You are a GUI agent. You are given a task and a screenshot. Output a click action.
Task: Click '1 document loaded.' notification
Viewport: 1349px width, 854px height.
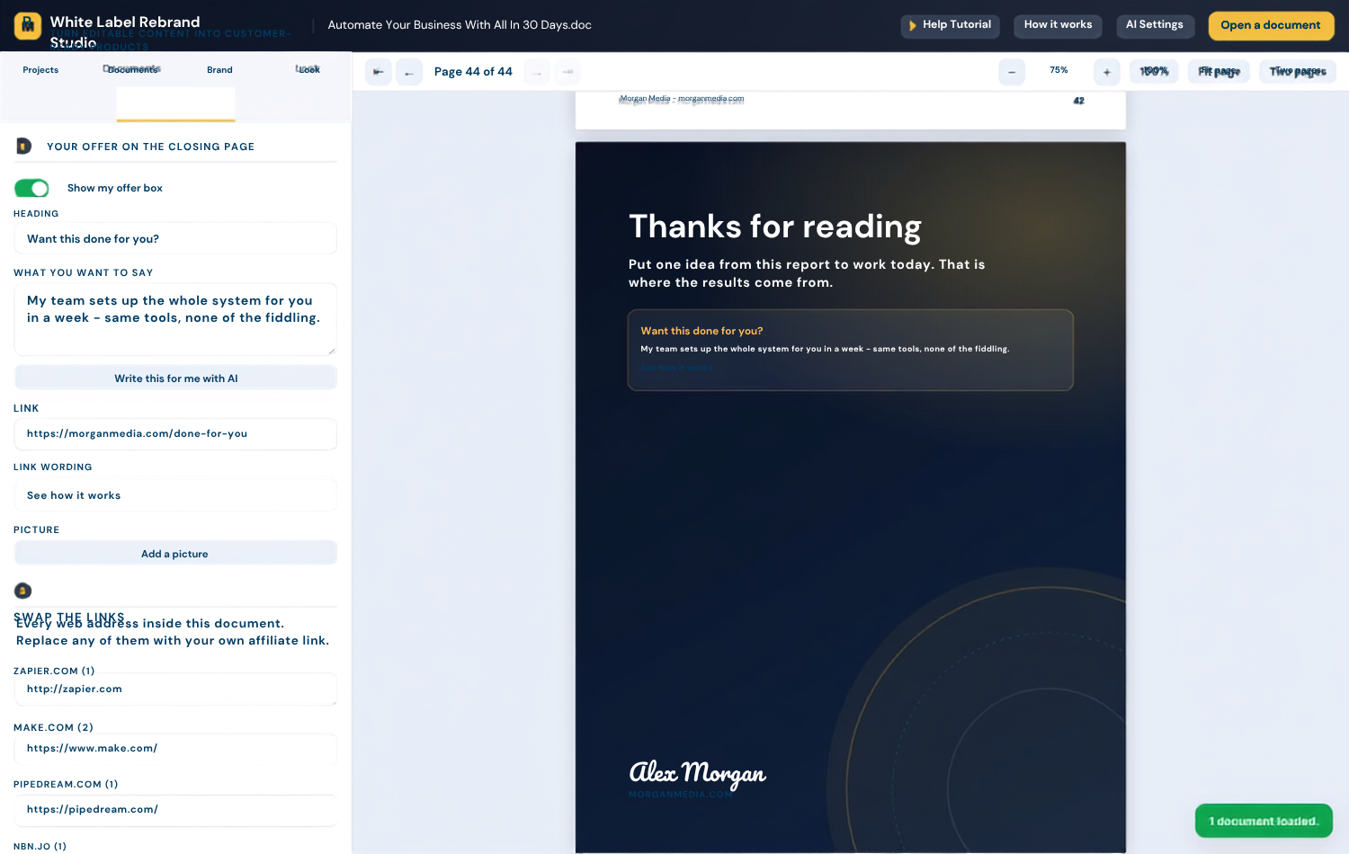coord(1264,821)
